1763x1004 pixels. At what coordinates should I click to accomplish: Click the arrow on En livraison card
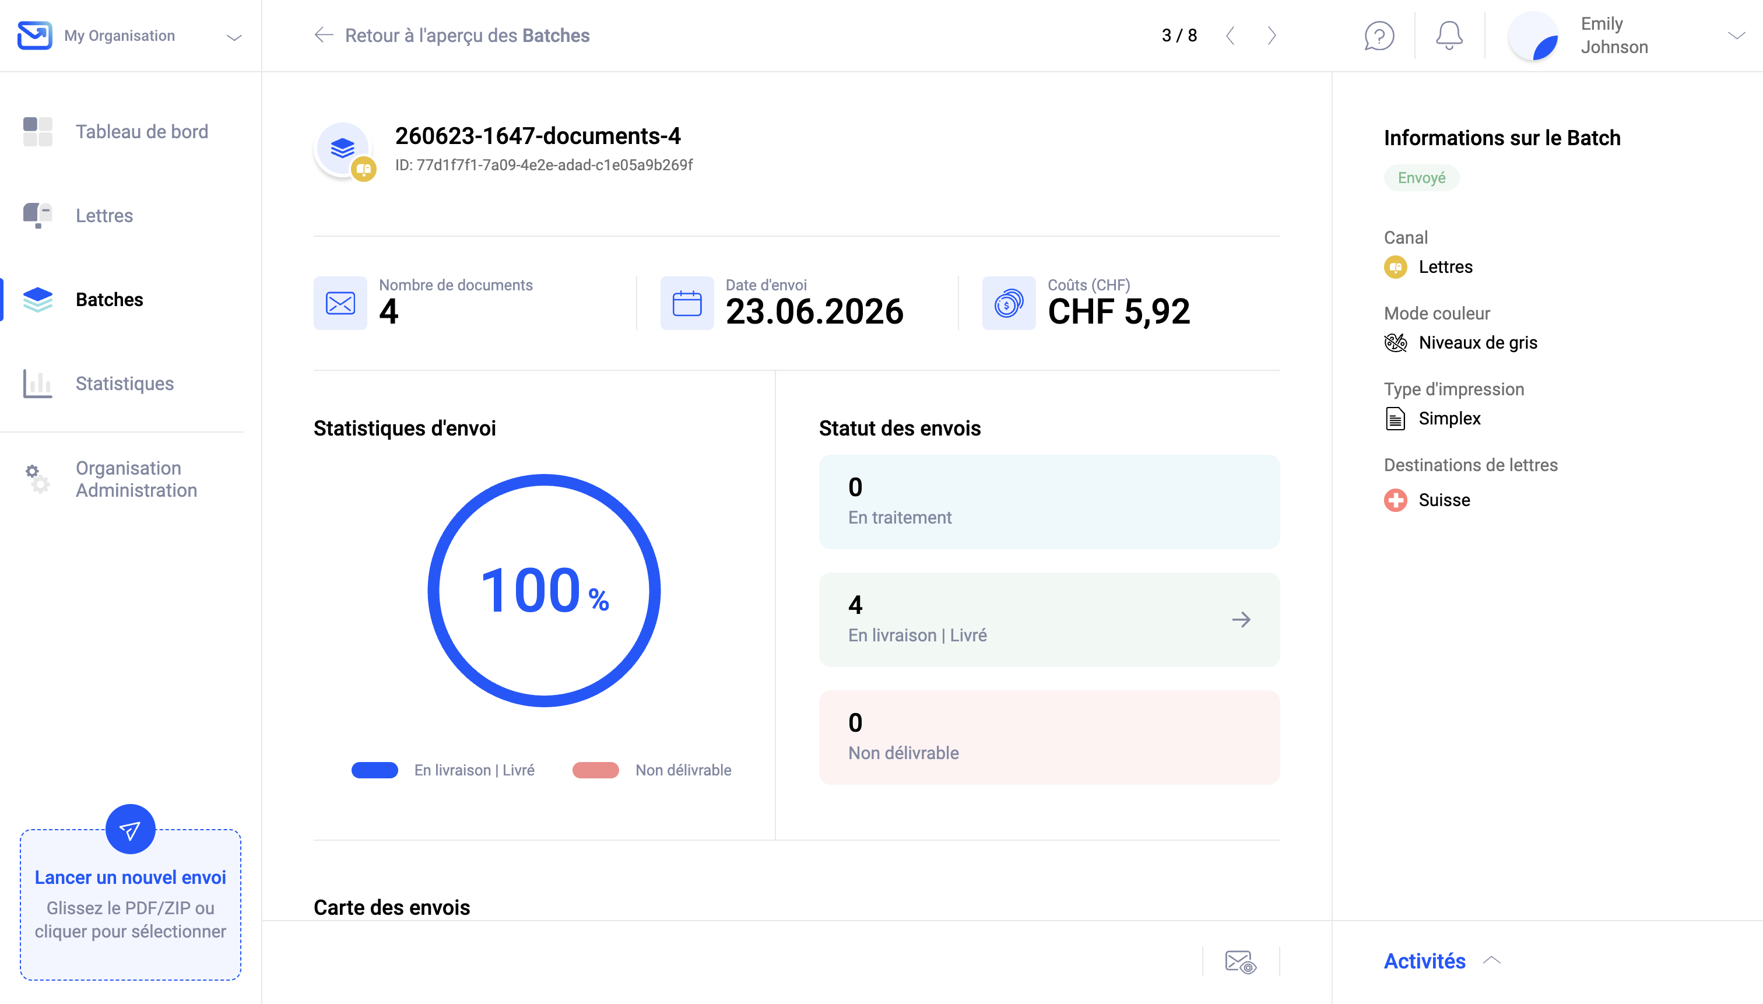tap(1241, 620)
